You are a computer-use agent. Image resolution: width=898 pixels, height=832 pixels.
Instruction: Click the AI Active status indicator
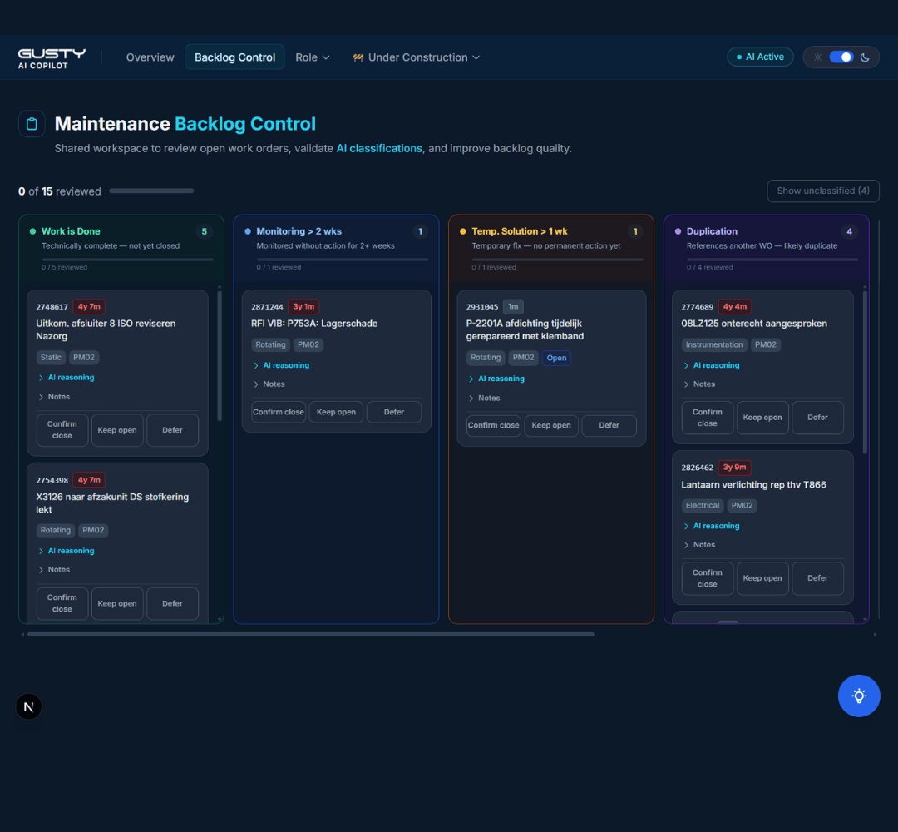760,56
